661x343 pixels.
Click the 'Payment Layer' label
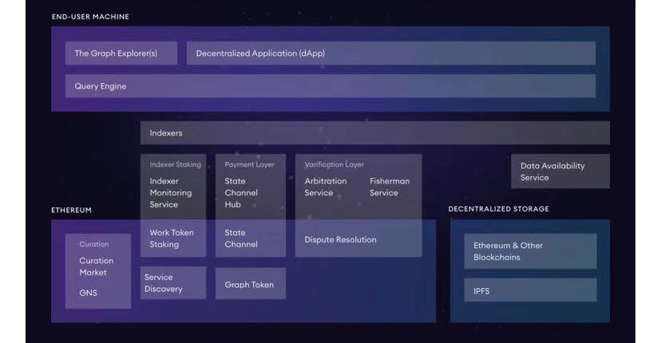(249, 165)
